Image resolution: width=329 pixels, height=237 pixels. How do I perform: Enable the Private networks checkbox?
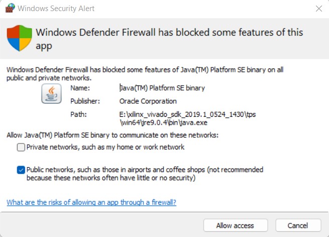(21, 147)
